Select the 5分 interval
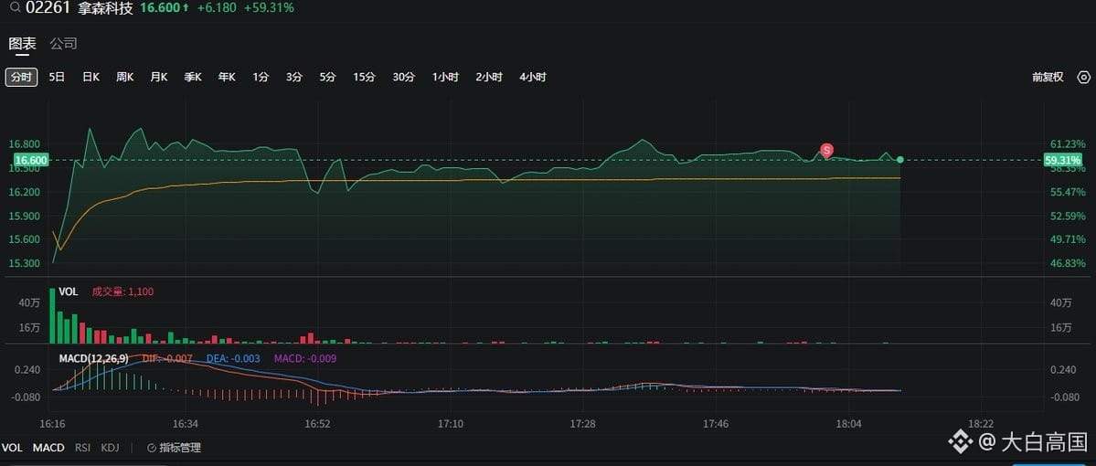The width and height of the screenshot is (1096, 466). point(328,77)
